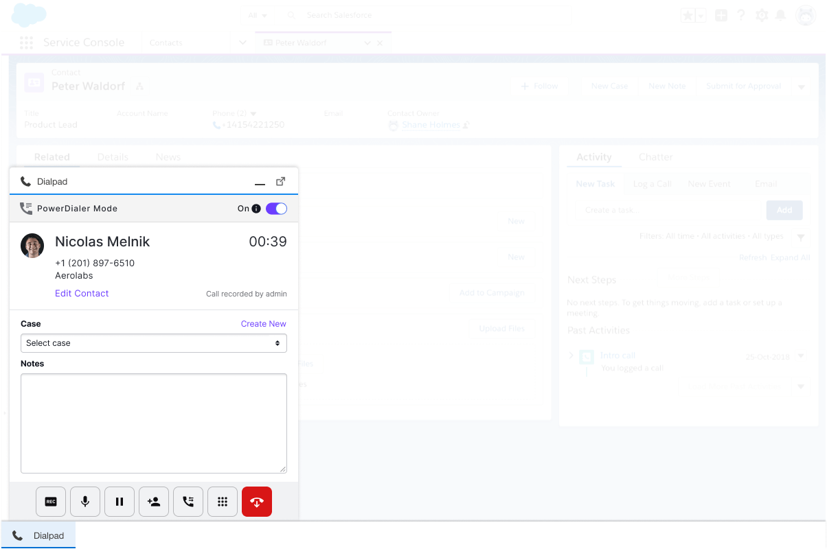This screenshot has width=827, height=549.
Task: Expand the Intro call activity chevron
Action: coord(571,355)
